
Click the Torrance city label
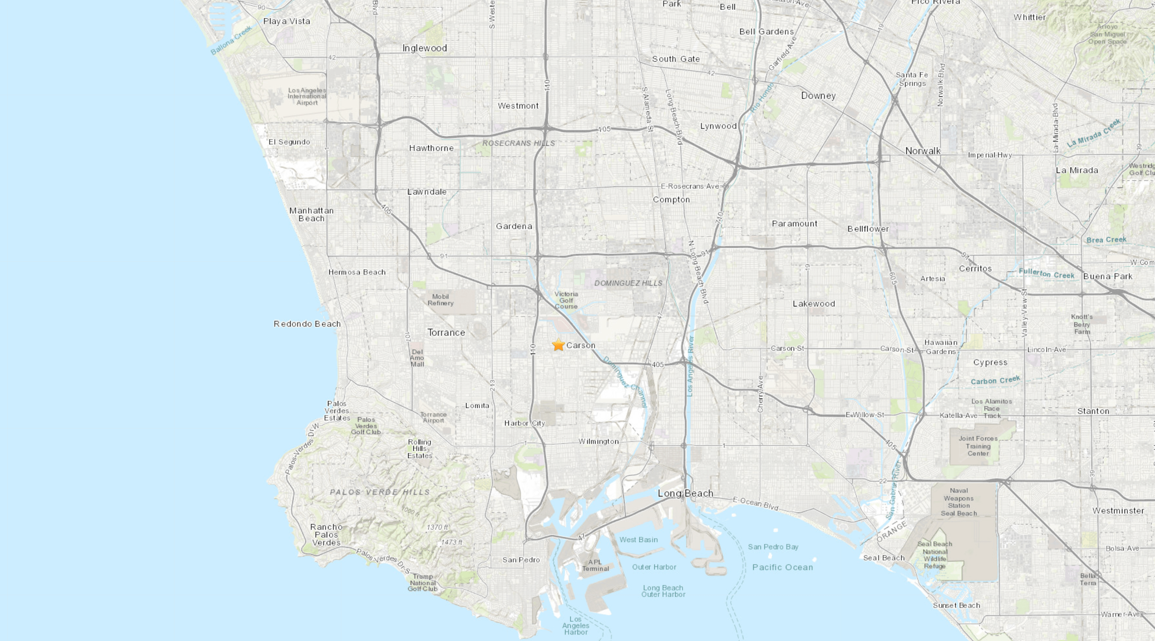[446, 332]
